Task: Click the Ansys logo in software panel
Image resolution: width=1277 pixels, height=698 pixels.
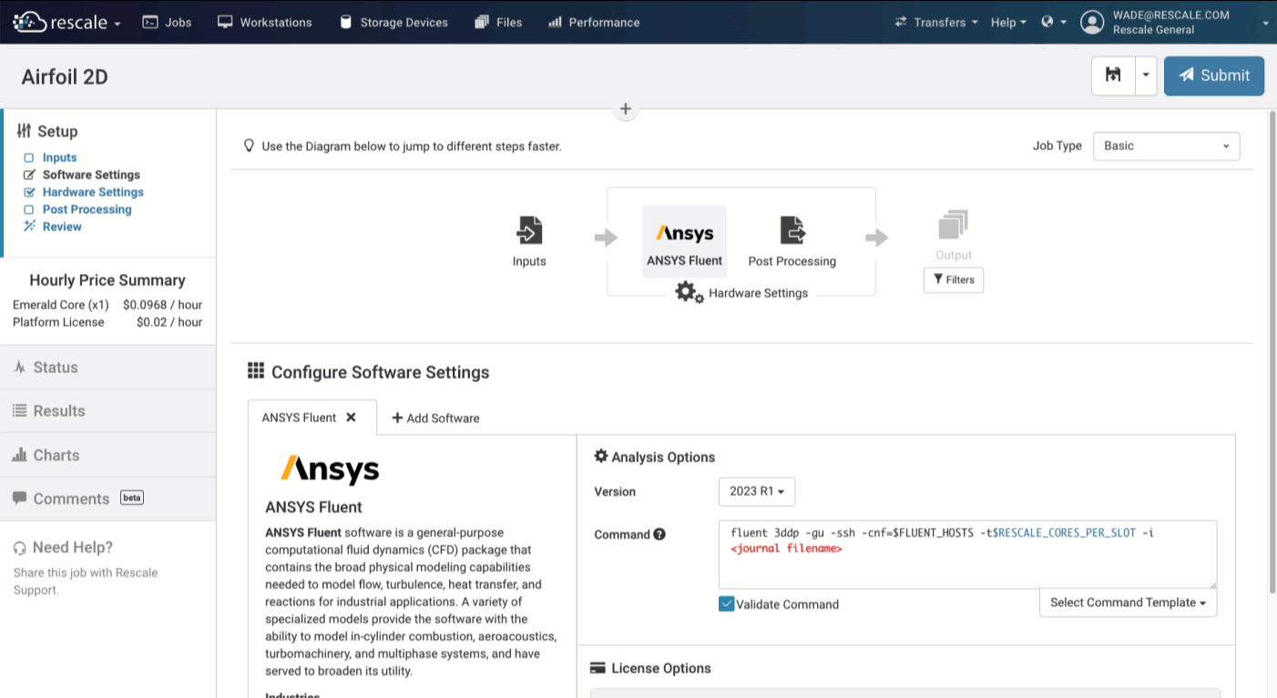Action: [330, 470]
